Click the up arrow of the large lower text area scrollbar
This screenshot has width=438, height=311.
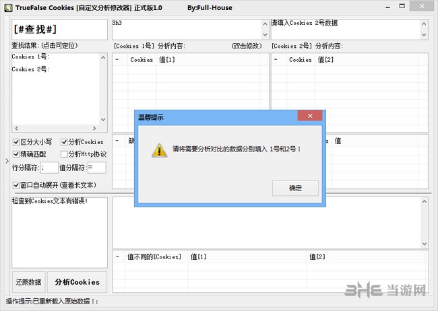tap(425, 201)
